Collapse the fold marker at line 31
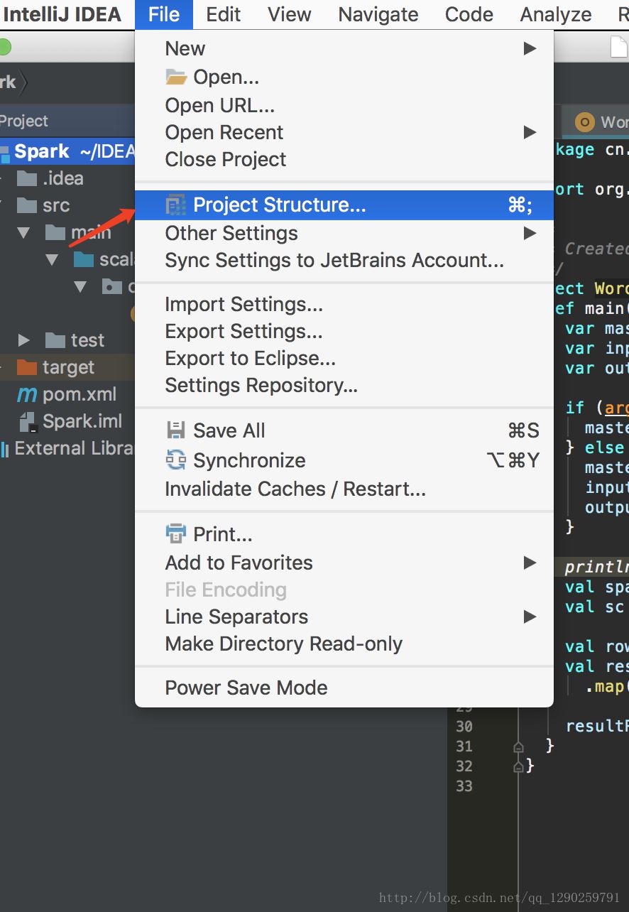This screenshot has width=629, height=912. (518, 747)
